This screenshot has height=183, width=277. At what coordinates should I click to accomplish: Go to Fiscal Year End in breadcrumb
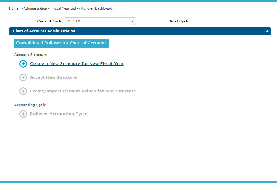[x=64, y=8]
